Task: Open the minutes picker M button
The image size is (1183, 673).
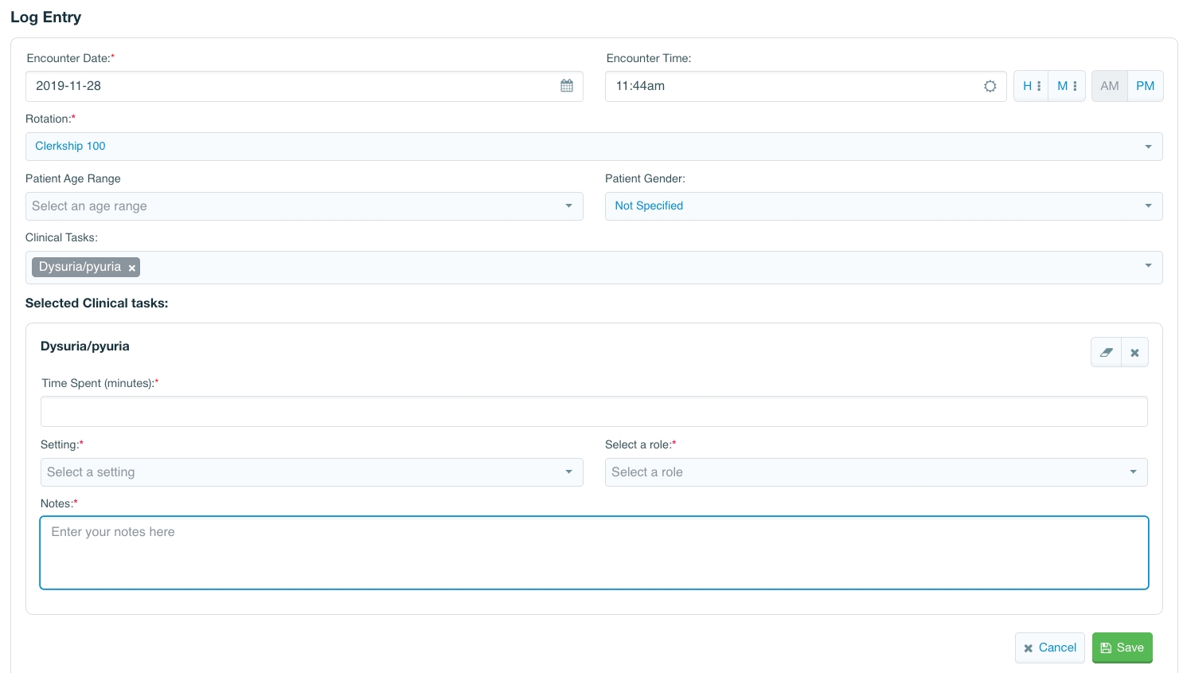Action: 1067,86
